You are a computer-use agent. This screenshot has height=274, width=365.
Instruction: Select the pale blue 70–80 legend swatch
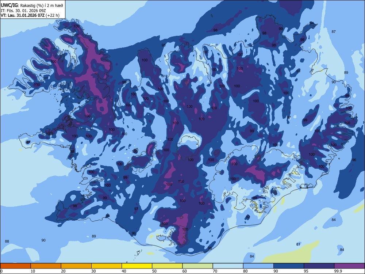pyautogui.click(x=228, y=266)
